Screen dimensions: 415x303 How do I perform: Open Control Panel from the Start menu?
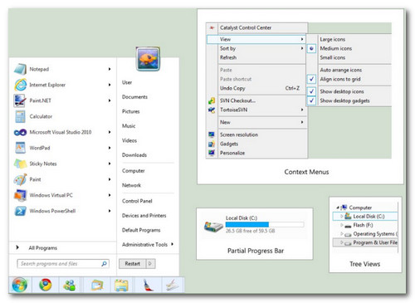click(x=137, y=201)
